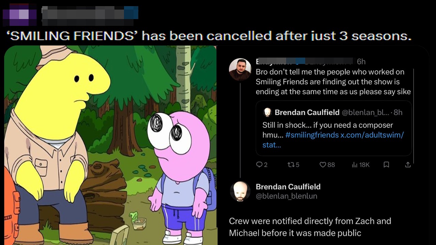Select 'Crew were notified directly' reply text
Viewport: 436px width, 245px height.
click(x=310, y=227)
